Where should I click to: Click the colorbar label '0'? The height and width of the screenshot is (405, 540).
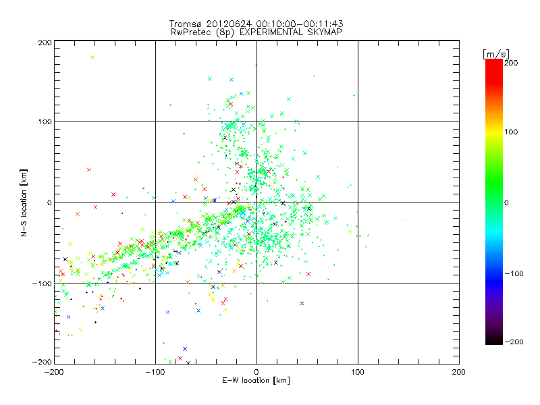(506, 202)
